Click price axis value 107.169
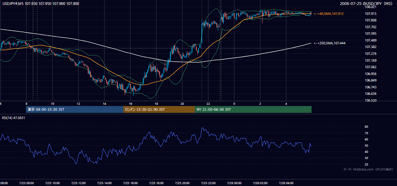397x186 pixels. tap(371, 60)
